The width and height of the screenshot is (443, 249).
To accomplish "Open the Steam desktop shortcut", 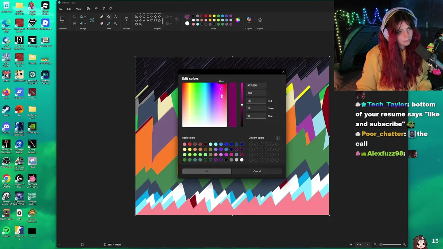I will [6, 111].
